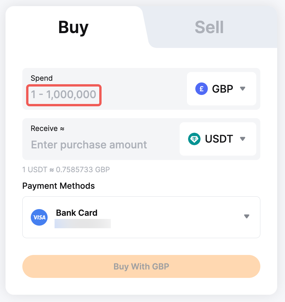
Task: Click the green Tether USDT coin icon
Action: [194, 139]
